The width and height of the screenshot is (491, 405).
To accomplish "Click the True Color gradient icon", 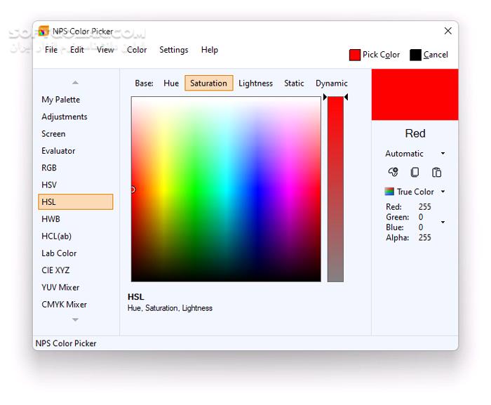I will coord(389,192).
